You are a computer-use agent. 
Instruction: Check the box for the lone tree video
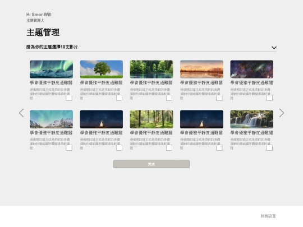coord(119,98)
